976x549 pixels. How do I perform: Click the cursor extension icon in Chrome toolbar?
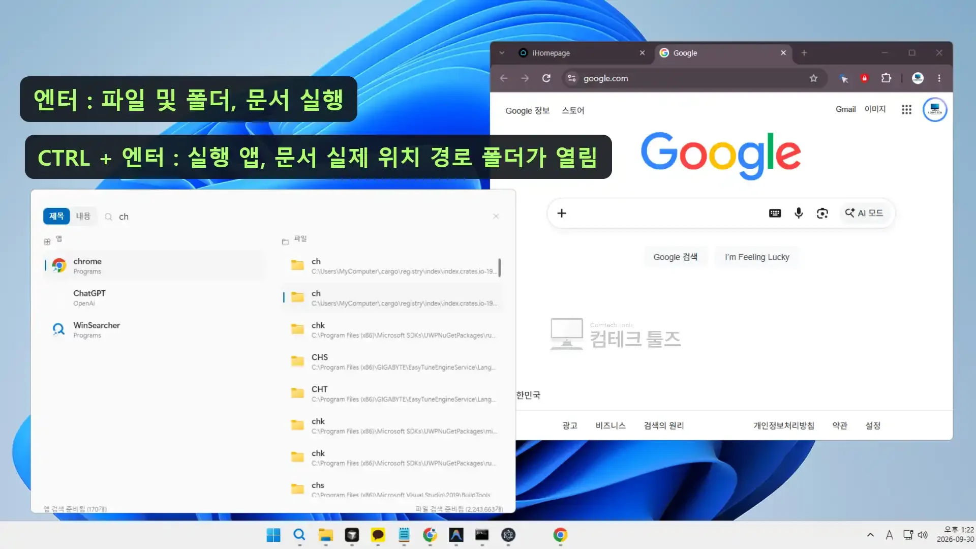coord(843,78)
